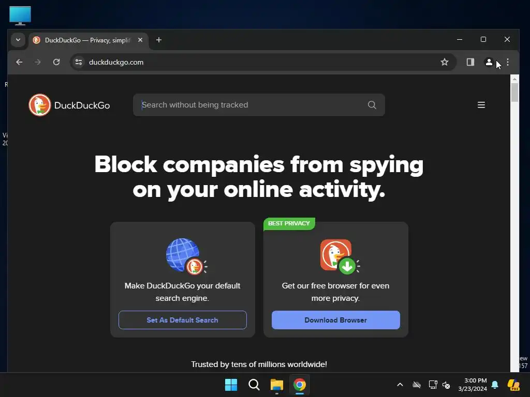The image size is (530, 397).
Task: Open the clock showing 3:00 PM
Action: point(473,385)
